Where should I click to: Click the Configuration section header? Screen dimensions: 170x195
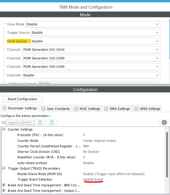[x=85, y=90]
